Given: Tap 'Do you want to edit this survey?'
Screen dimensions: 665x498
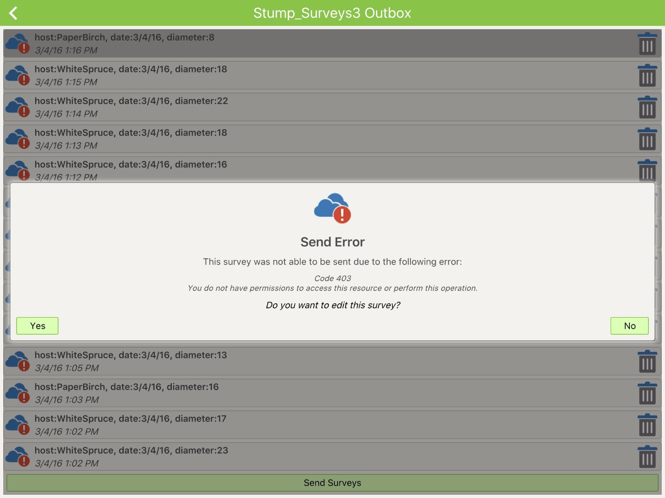Looking at the screenshot, I should [333, 305].
